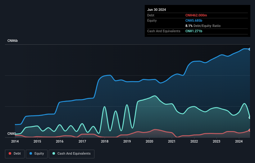255x163 pixels.
Task: Click the 8.1% Debt/Equity Ratio text
Action: [x=203, y=26]
